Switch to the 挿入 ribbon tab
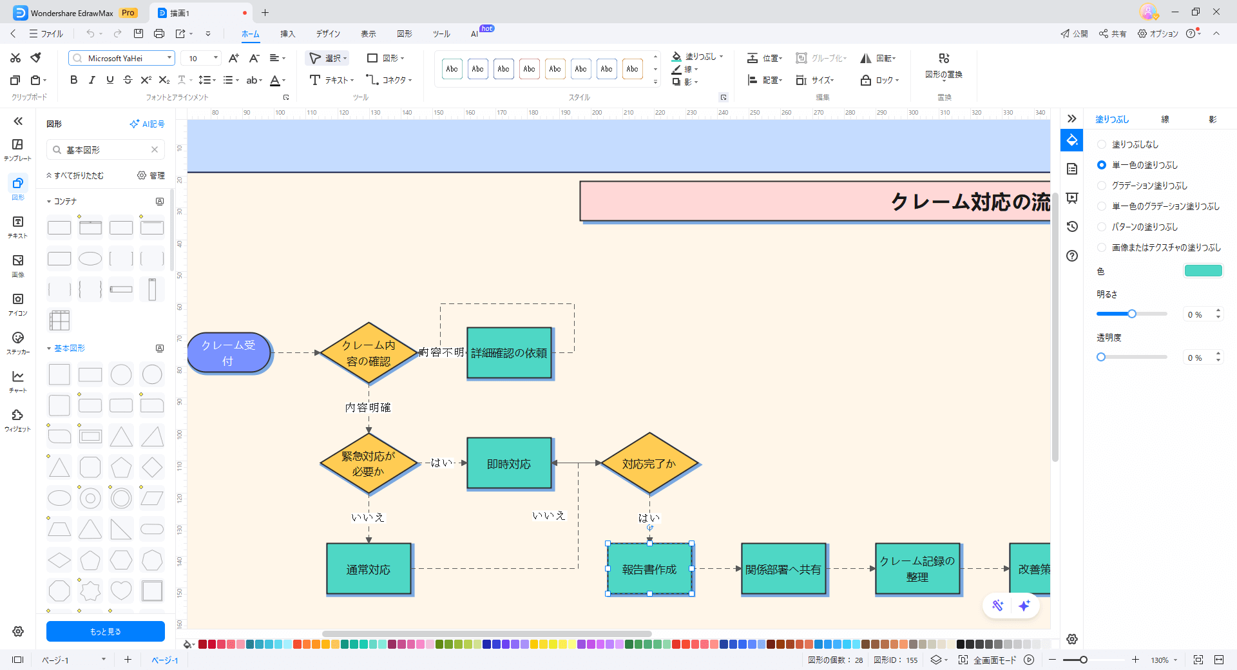This screenshot has height=670, width=1237. tap(287, 33)
